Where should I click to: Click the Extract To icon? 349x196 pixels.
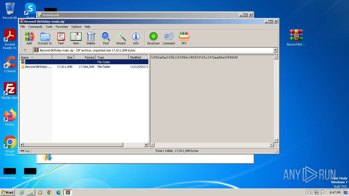(x=45, y=38)
